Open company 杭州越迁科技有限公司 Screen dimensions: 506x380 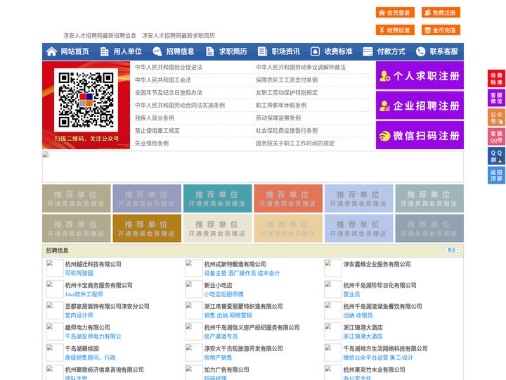tap(93, 264)
